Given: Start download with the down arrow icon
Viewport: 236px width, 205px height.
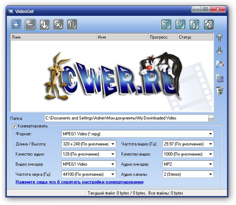Looking at the screenshot, I should [44, 24].
